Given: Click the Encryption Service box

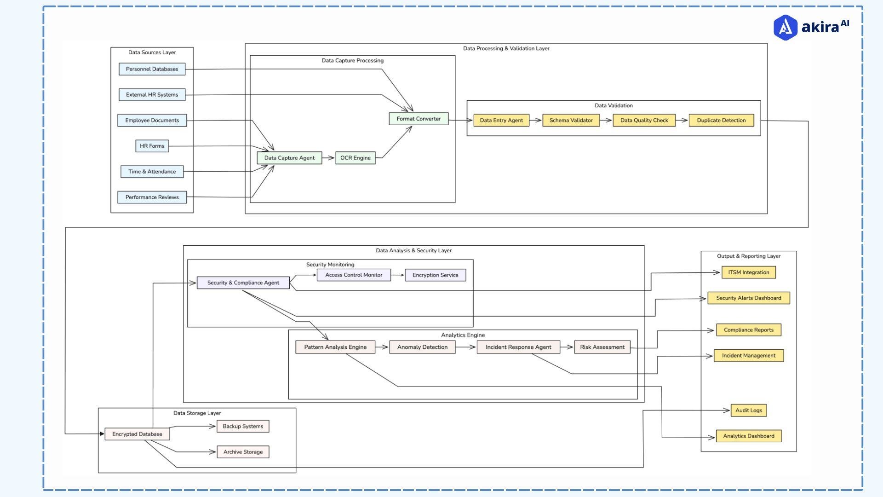Looking at the screenshot, I should pos(435,275).
